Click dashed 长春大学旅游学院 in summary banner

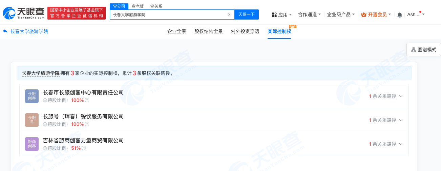point(41,73)
